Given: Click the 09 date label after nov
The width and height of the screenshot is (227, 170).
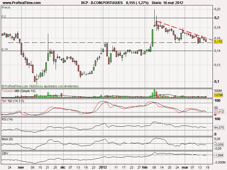Looking at the screenshot, I should coord(32,167).
